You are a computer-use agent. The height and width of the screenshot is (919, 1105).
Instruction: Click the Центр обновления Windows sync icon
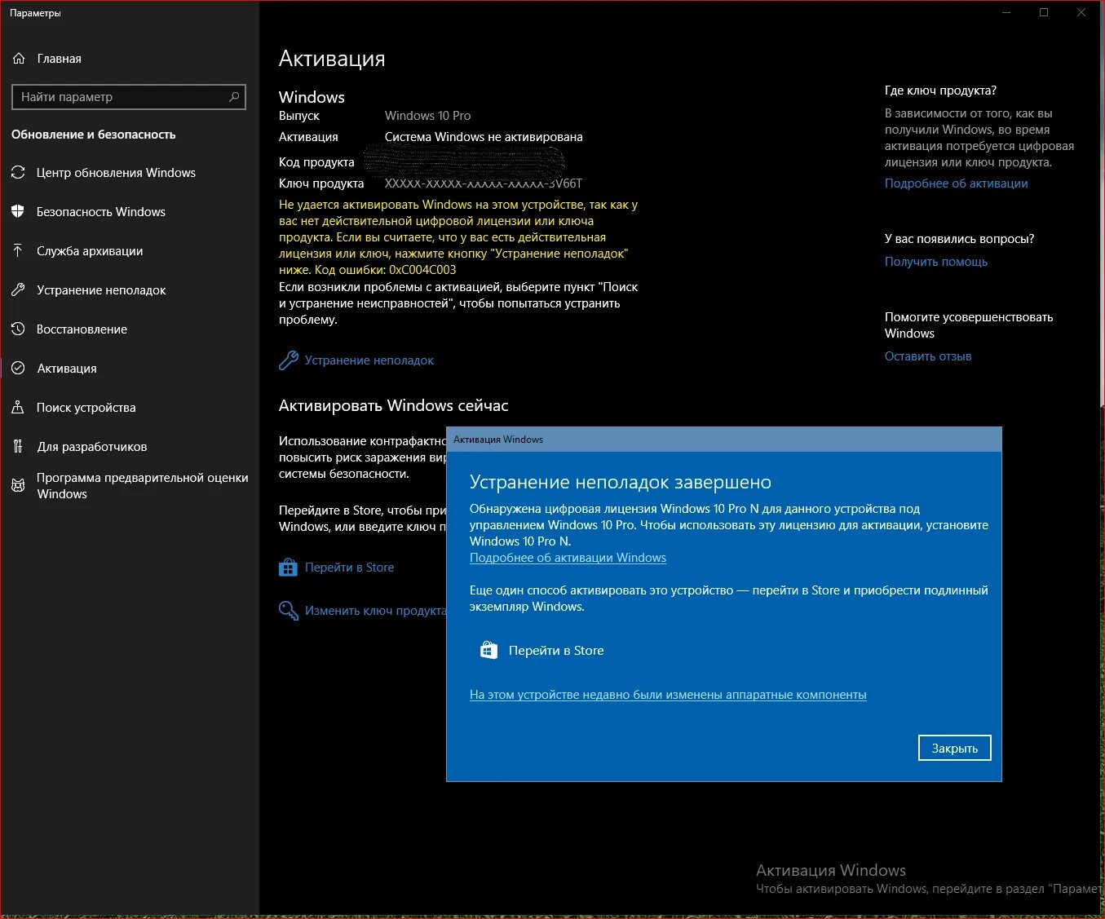click(18, 173)
